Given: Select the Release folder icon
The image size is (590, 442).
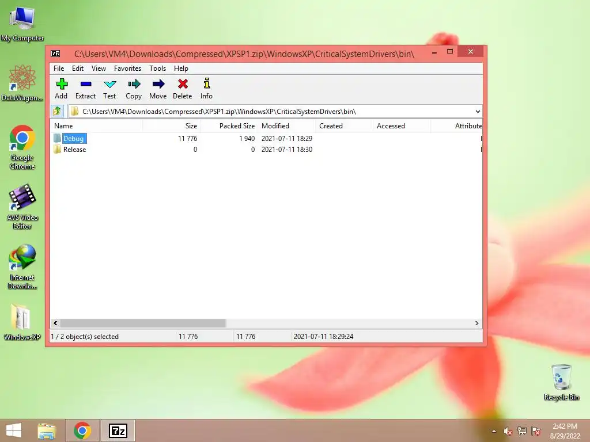Looking at the screenshot, I should coord(57,149).
